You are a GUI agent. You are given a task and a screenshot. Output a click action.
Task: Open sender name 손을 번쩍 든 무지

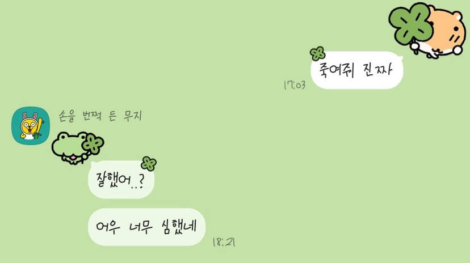tap(100, 116)
